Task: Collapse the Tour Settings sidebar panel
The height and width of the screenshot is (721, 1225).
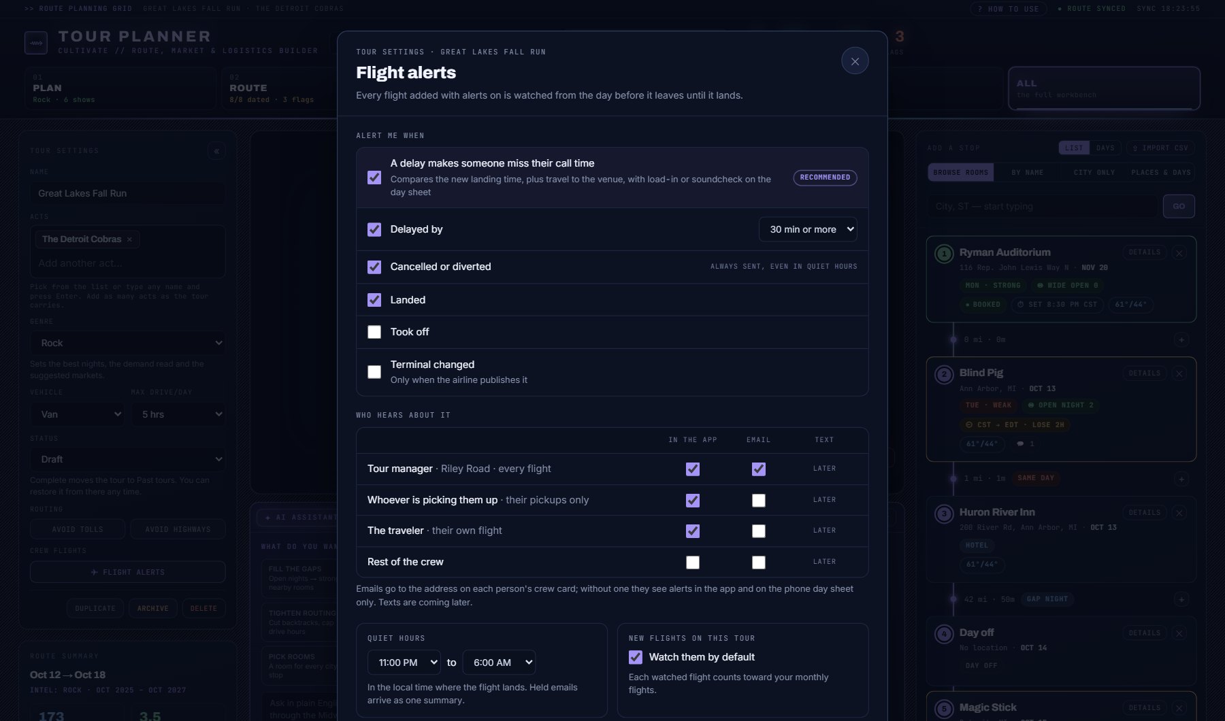Action: click(216, 151)
